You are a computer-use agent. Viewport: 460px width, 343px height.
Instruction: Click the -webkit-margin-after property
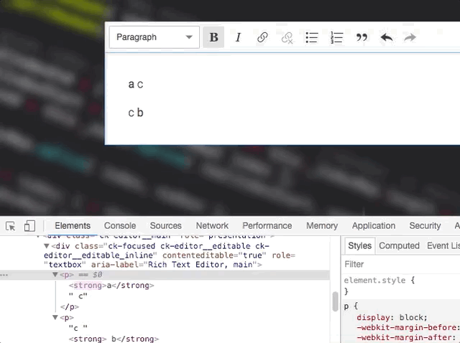405,338
